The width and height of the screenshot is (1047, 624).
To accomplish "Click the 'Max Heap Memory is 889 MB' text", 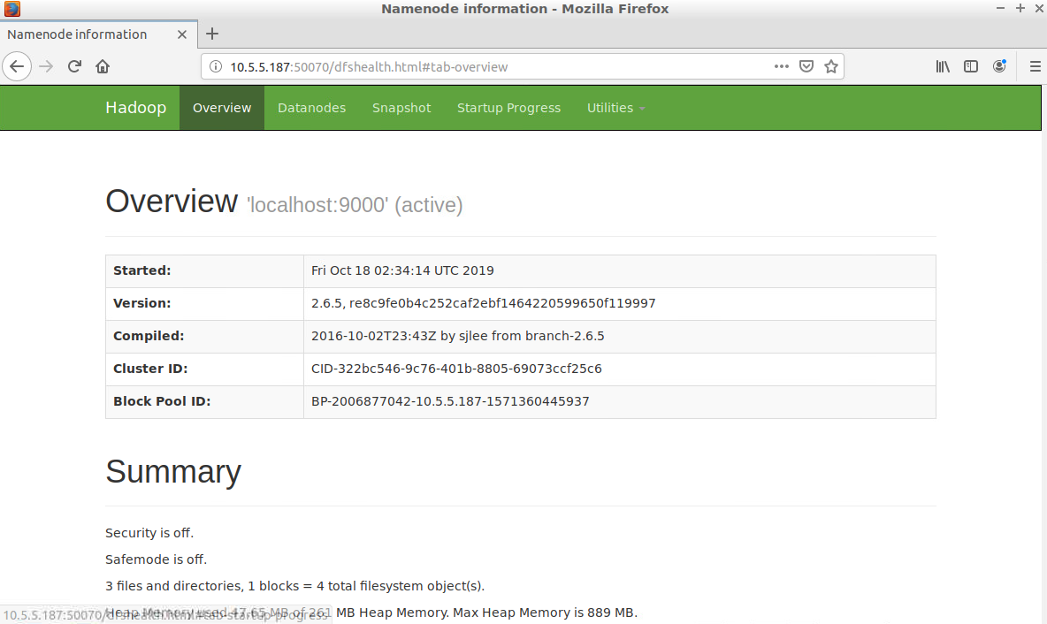I will [x=545, y=613].
